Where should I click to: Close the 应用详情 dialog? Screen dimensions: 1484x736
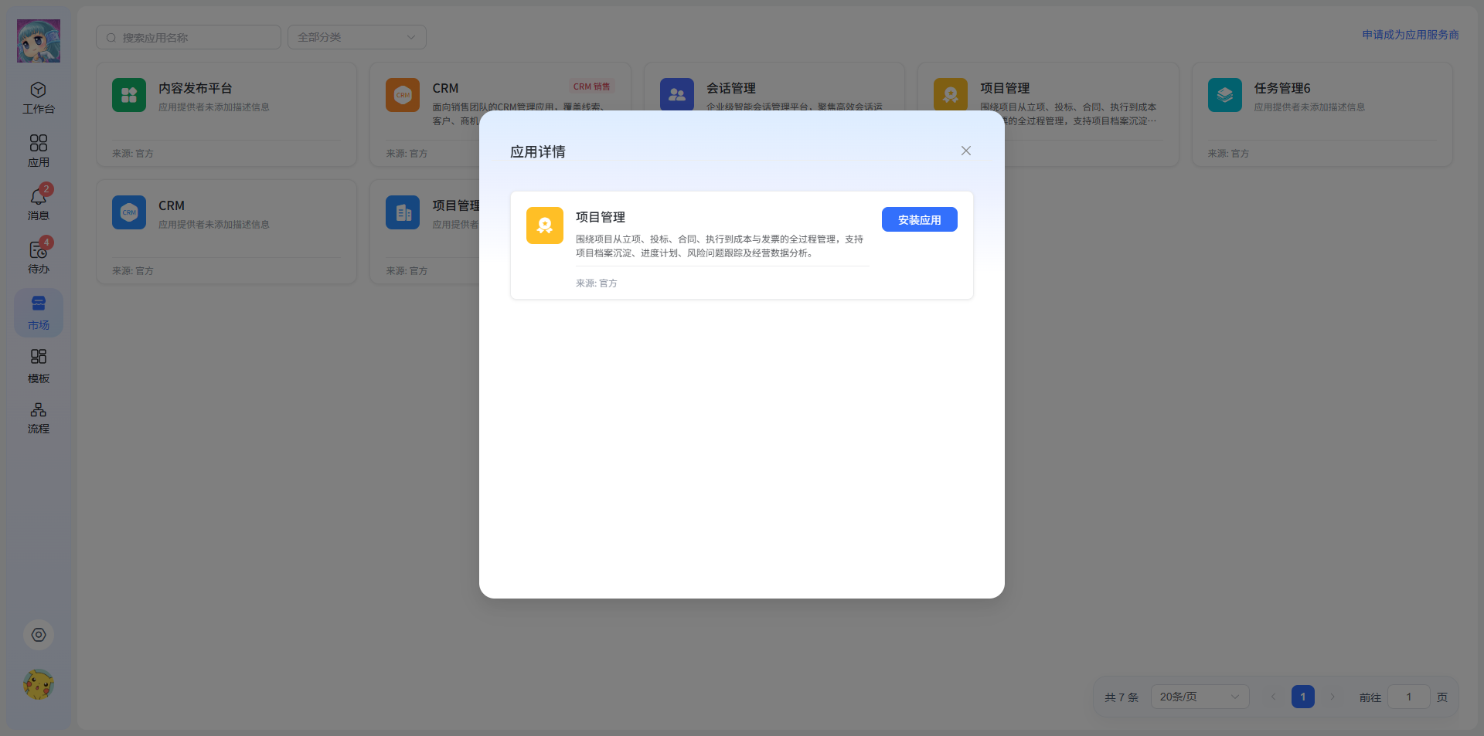966,151
